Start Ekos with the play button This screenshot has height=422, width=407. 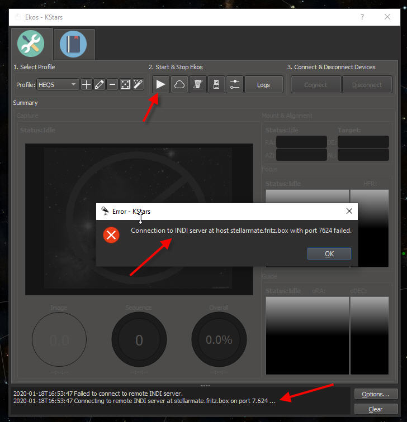click(x=160, y=85)
